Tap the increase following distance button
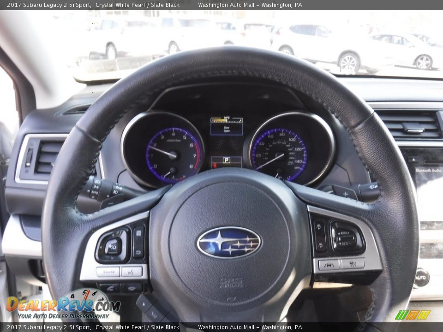 pos(319,227)
